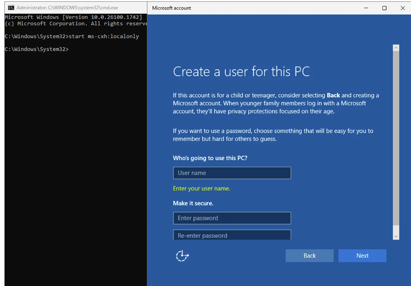Click the child or teenager account paragraph
The image size is (411, 286).
(x=276, y=103)
